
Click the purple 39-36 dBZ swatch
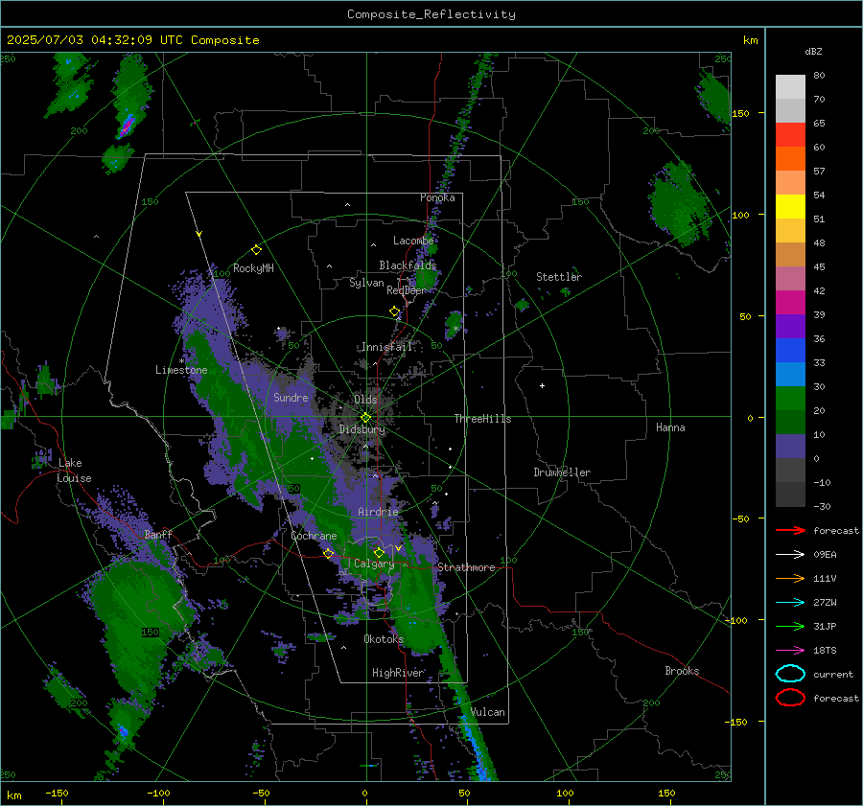point(790,327)
